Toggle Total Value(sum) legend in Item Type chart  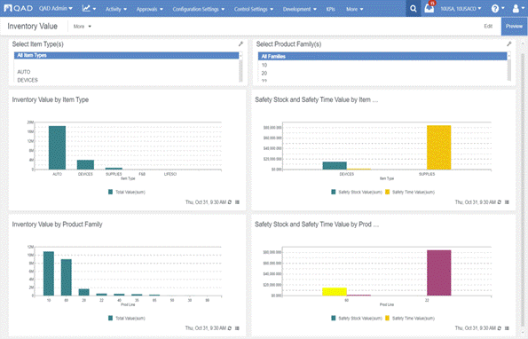pyautogui.click(x=127, y=192)
